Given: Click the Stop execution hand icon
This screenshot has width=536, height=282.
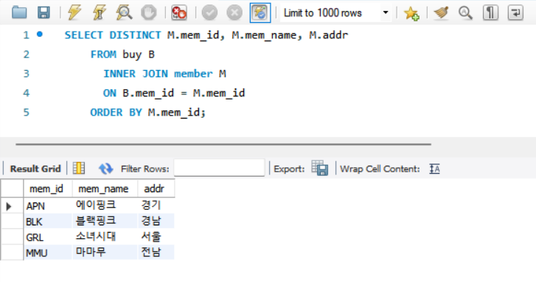Looking at the screenshot, I should (149, 13).
